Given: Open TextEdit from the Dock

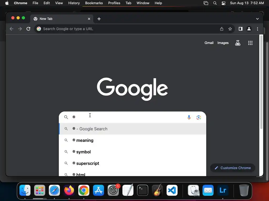Looking at the screenshot, I should pos(128,190).
